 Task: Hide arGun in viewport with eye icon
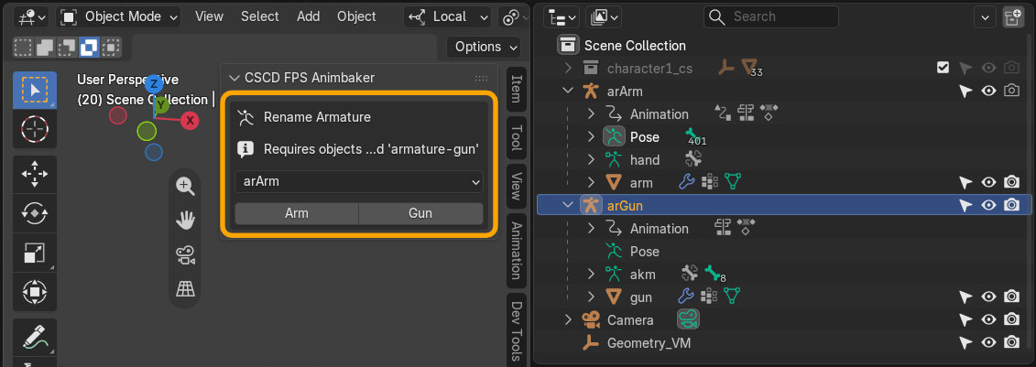[988, 205]
